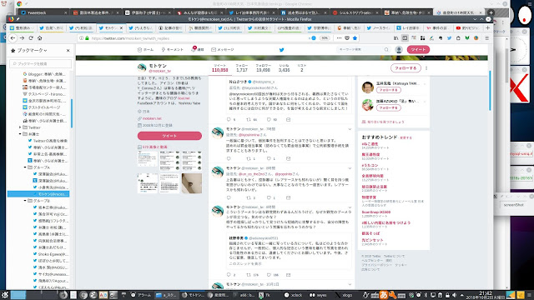Image resolution: width=534 pixels, height=300 pixels.
Task: Open the 画像と動画 media link
Action: (x=155, y=147)
